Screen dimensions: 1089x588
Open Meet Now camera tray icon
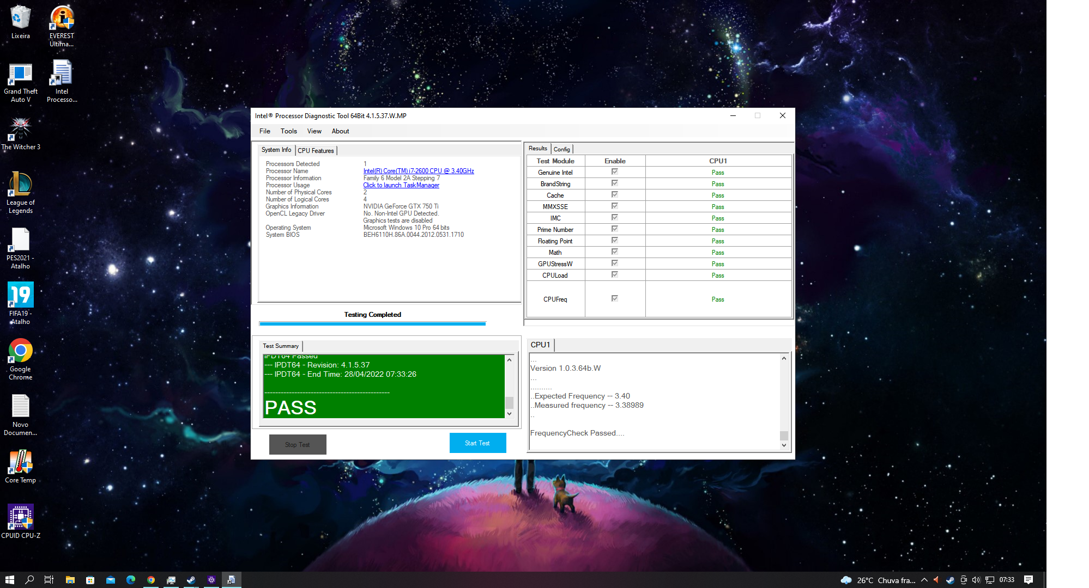point(963,580)
